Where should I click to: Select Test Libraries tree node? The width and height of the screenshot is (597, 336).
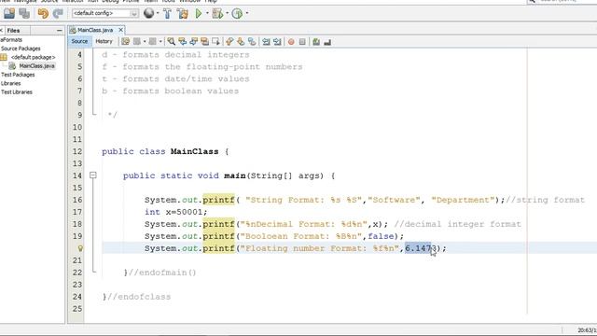[17, 92]
